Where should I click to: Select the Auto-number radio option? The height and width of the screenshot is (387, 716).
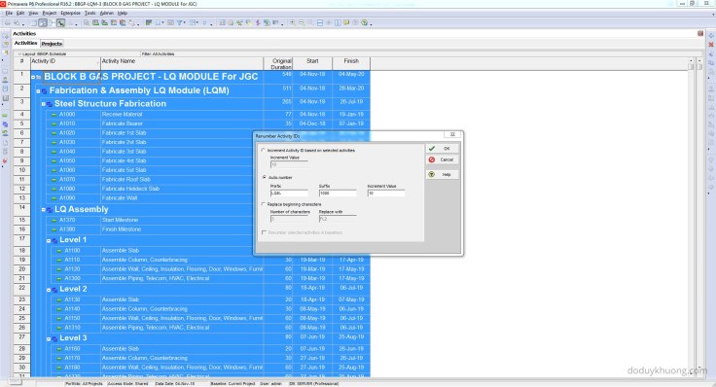tap(264, 177)
